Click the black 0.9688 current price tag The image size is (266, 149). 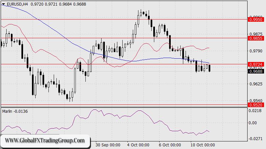(256, 71)
